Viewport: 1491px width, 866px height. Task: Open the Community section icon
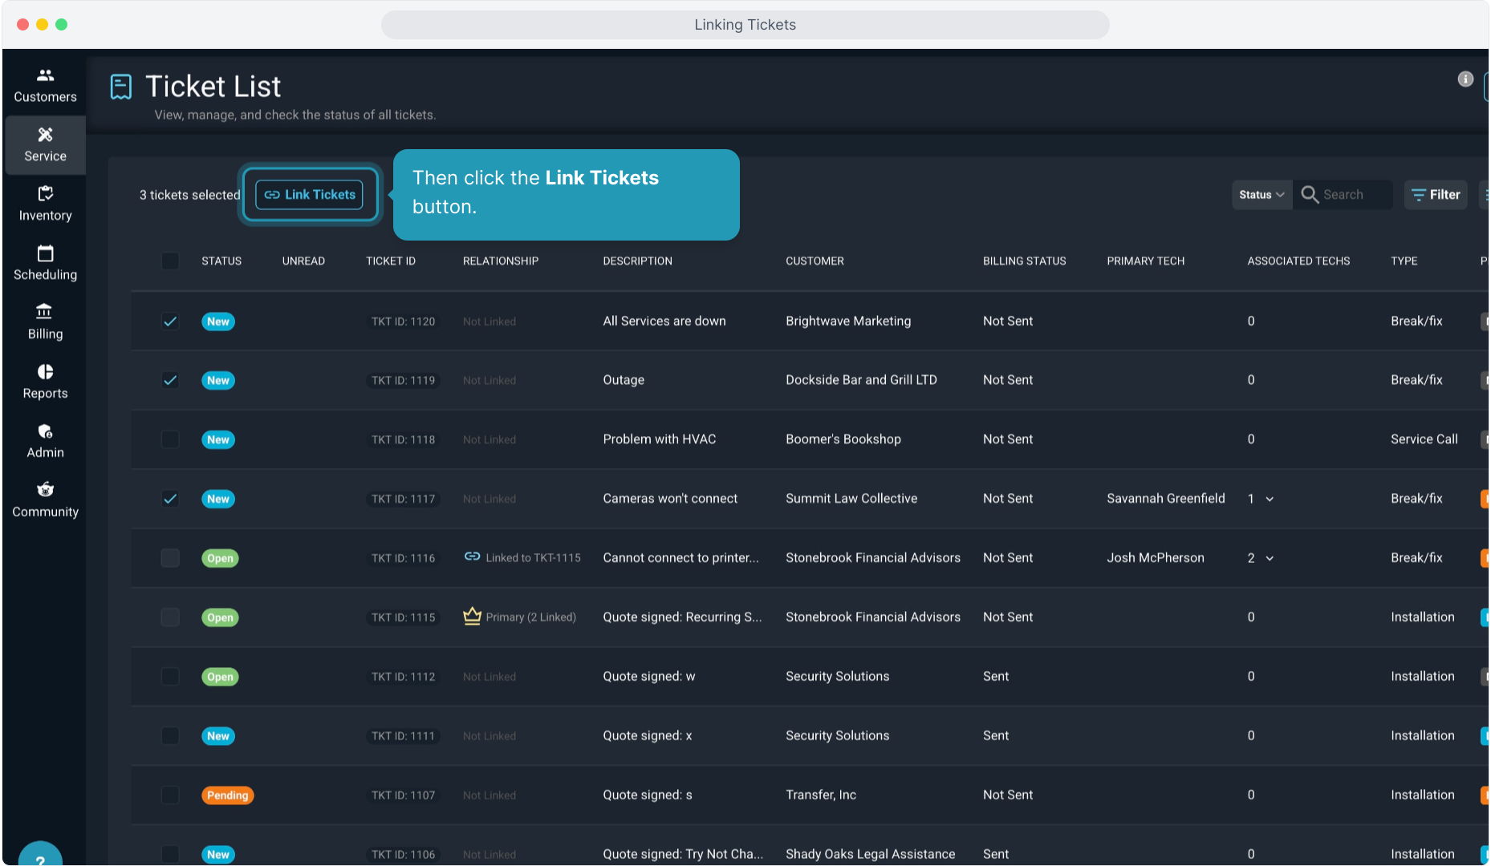(x=45, y=490)
